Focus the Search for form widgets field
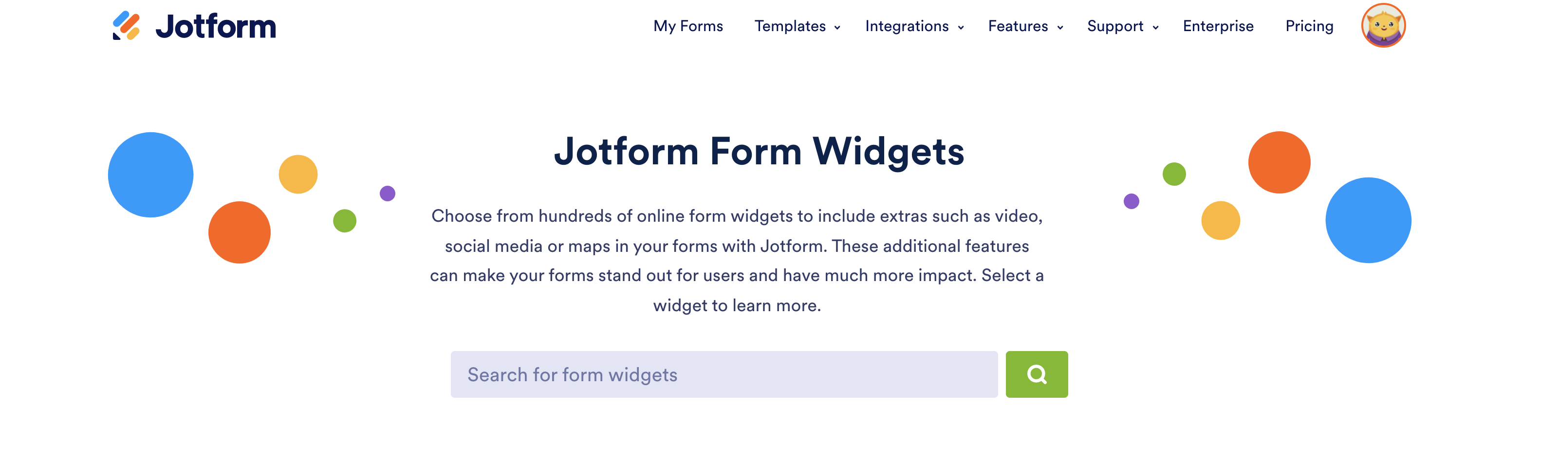This screenshot has width=1559, height=459. coord(724,374)
